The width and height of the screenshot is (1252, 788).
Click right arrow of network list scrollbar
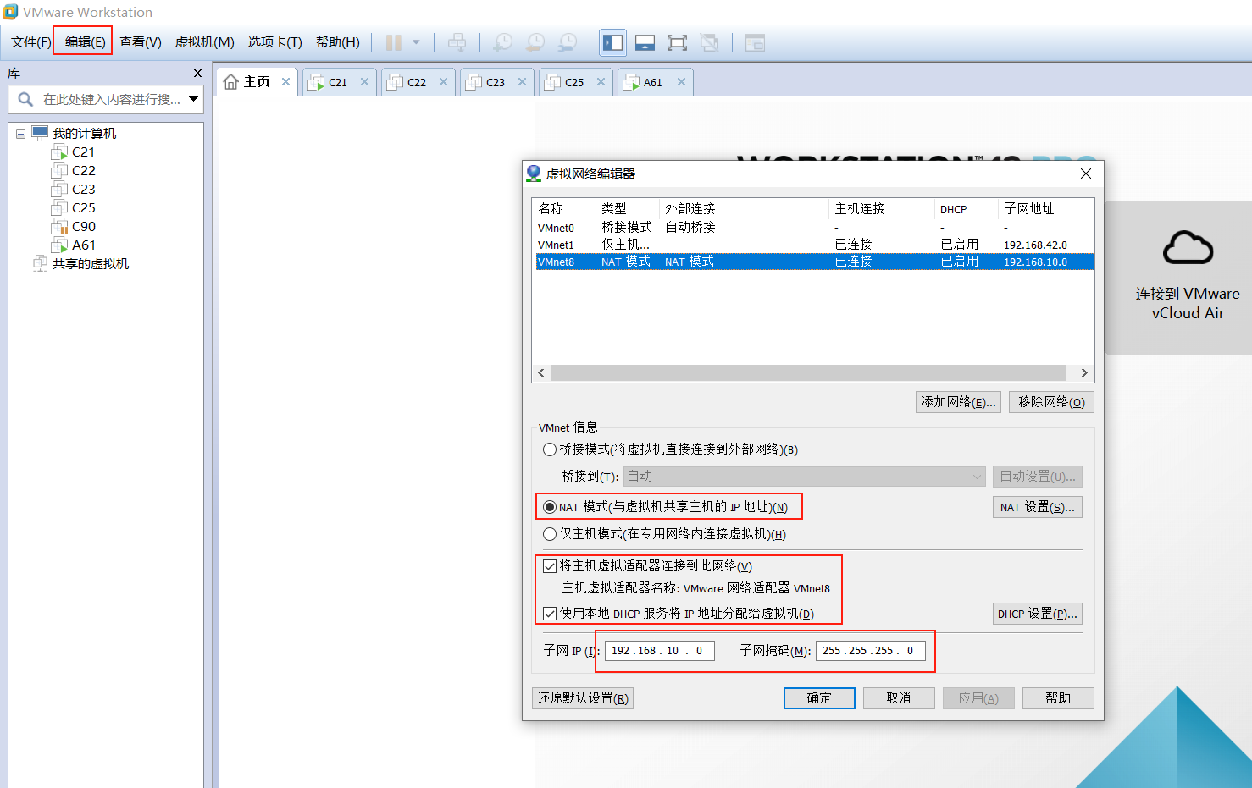tap(1084, 373)
